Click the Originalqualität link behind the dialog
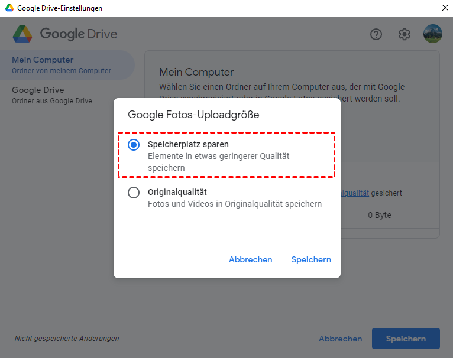Screen dimensions: 453x358 coord(355,193)
